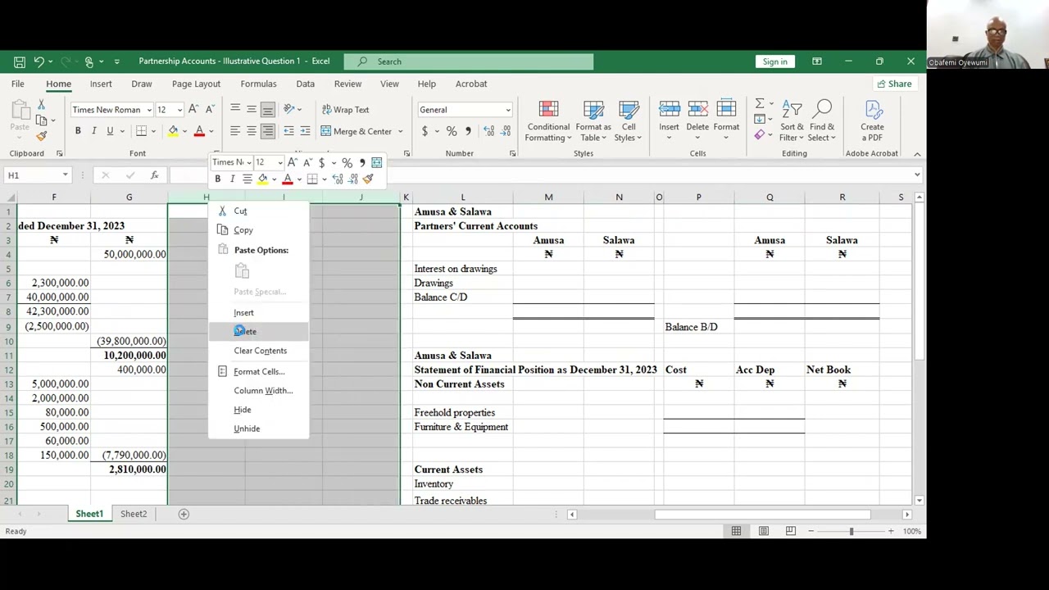The image size is (1049, 590).
Task: Click the Format Painter brush in the Clipboard group
Action: coord(41,136)
